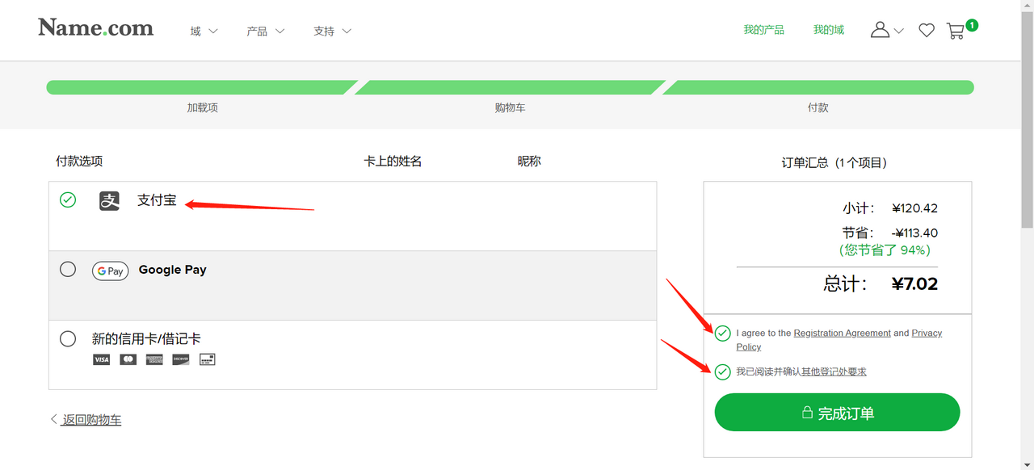Go to 我的域 in navigation

(828, 30)
